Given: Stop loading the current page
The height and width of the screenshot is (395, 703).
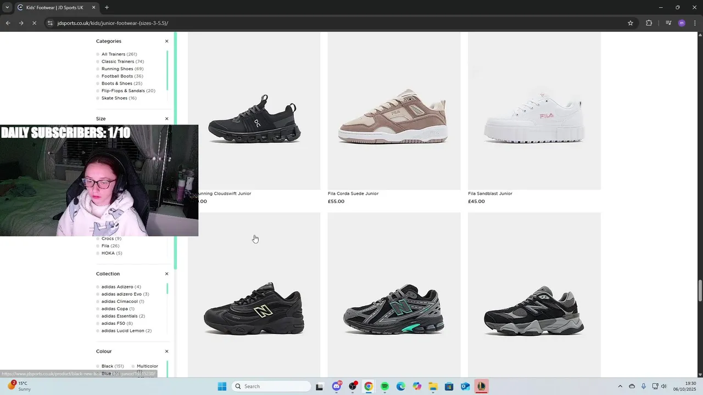Looking at the screenshot, I should point(34,23).
